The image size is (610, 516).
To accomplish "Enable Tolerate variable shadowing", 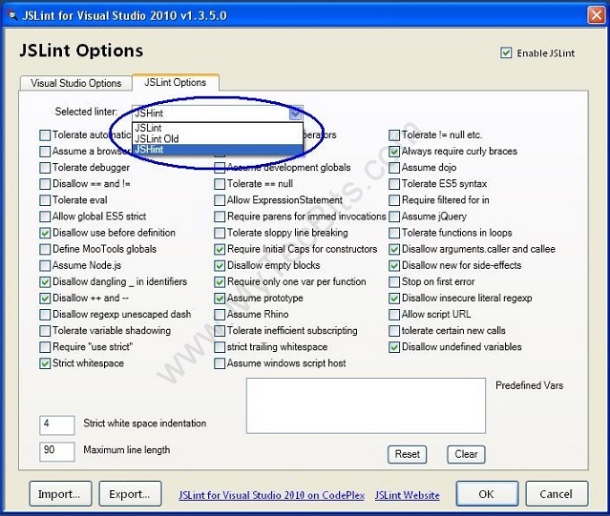I will pos(45,331).
